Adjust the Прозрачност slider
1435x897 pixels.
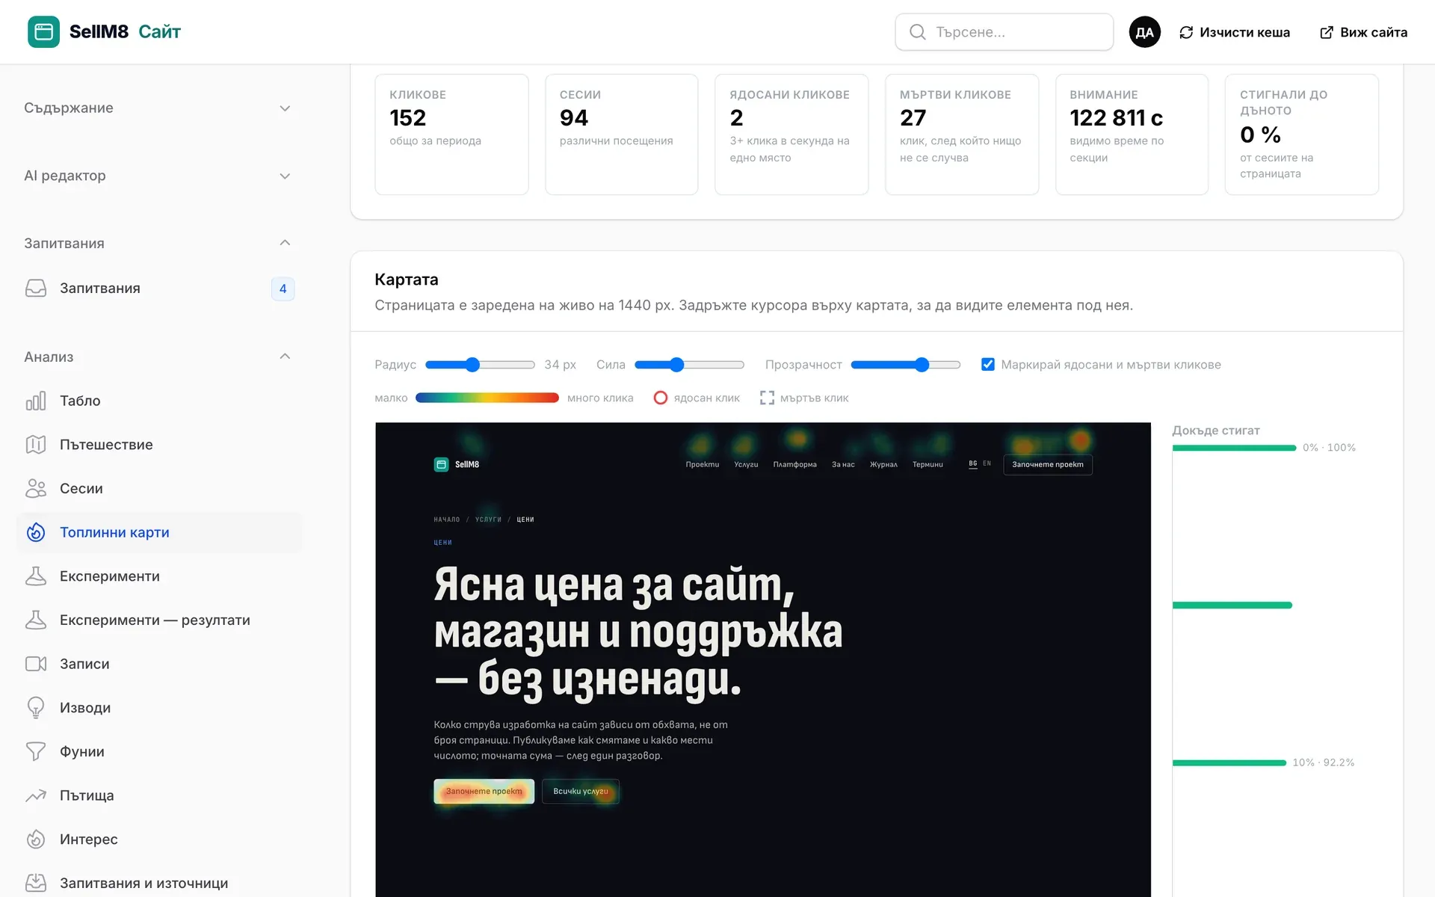[x=906, y=365]
